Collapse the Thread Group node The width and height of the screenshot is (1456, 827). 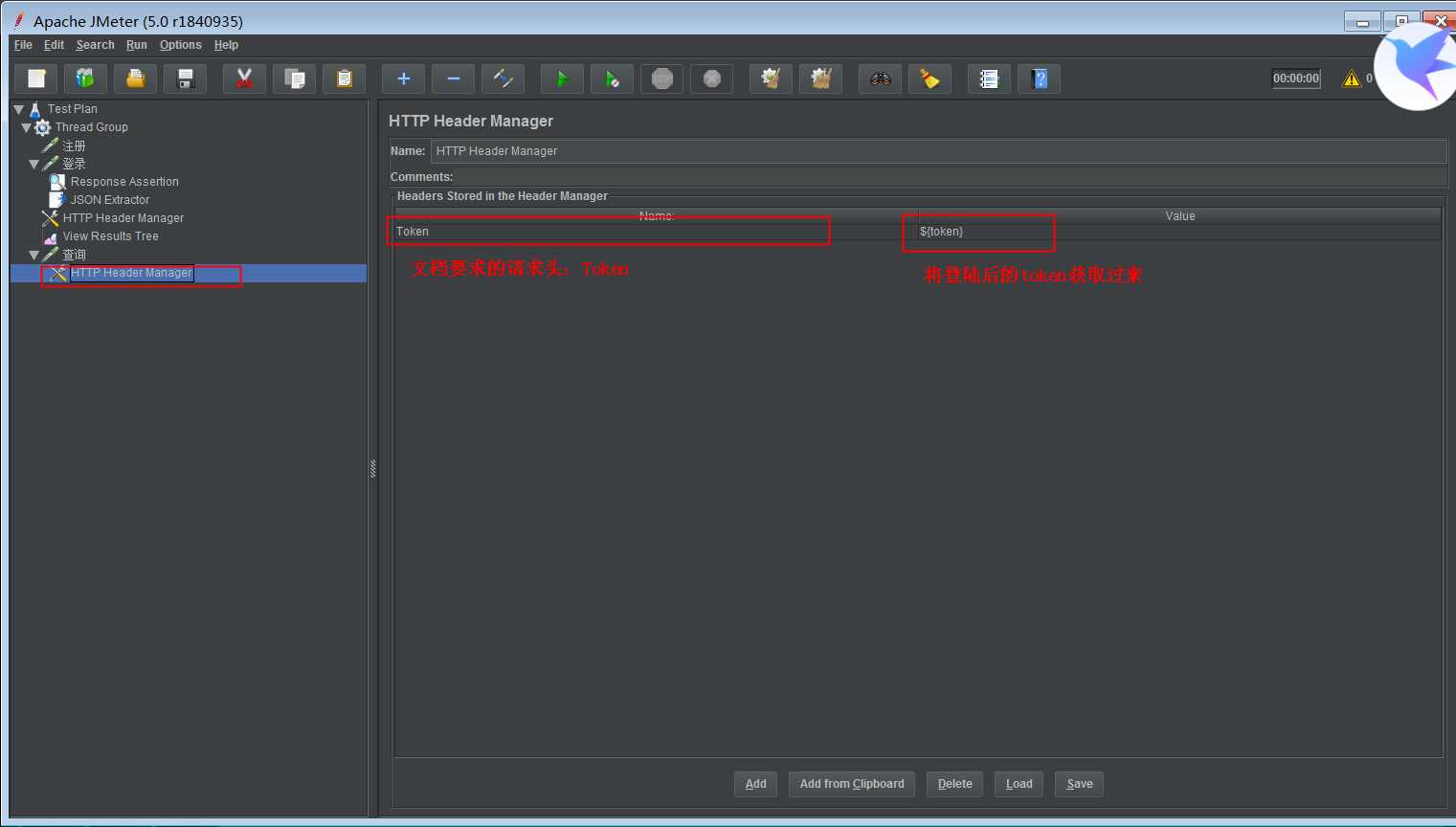27,127
